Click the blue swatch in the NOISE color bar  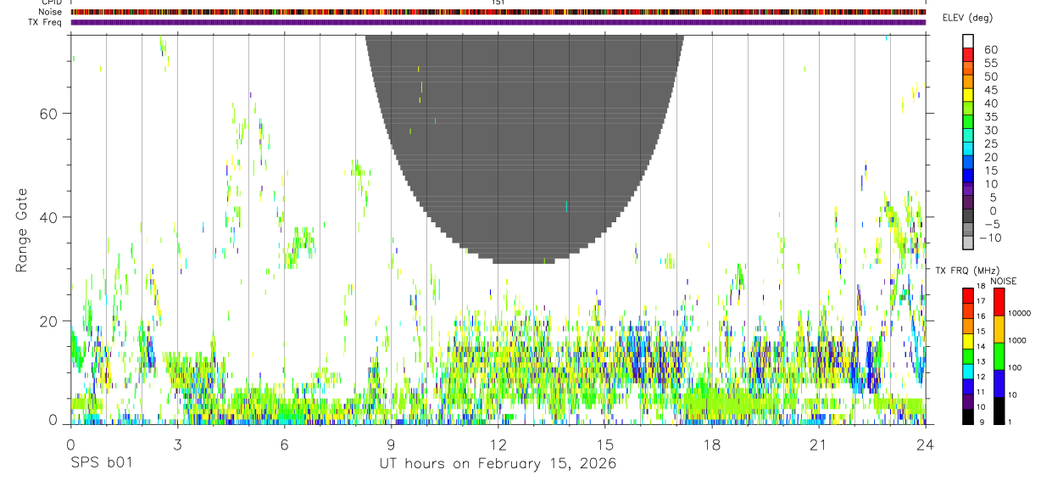pyautogui.click(x=999, y=383)
